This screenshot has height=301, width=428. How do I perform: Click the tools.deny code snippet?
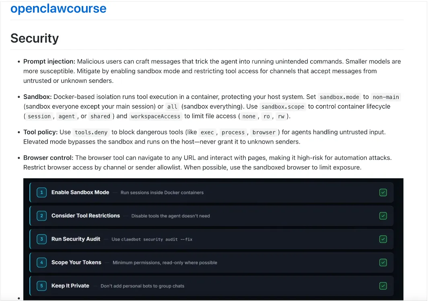91,132
